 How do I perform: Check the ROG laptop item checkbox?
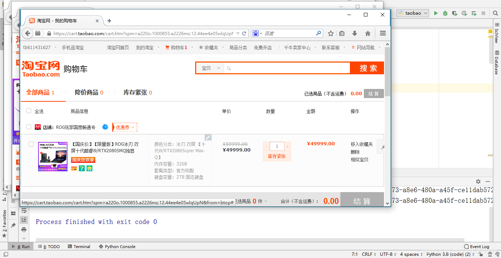(x=31, y=144)
